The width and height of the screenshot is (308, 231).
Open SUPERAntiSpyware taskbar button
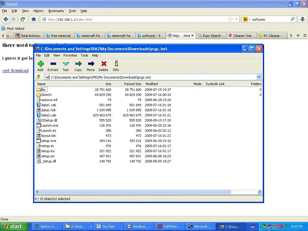(170, 226)
